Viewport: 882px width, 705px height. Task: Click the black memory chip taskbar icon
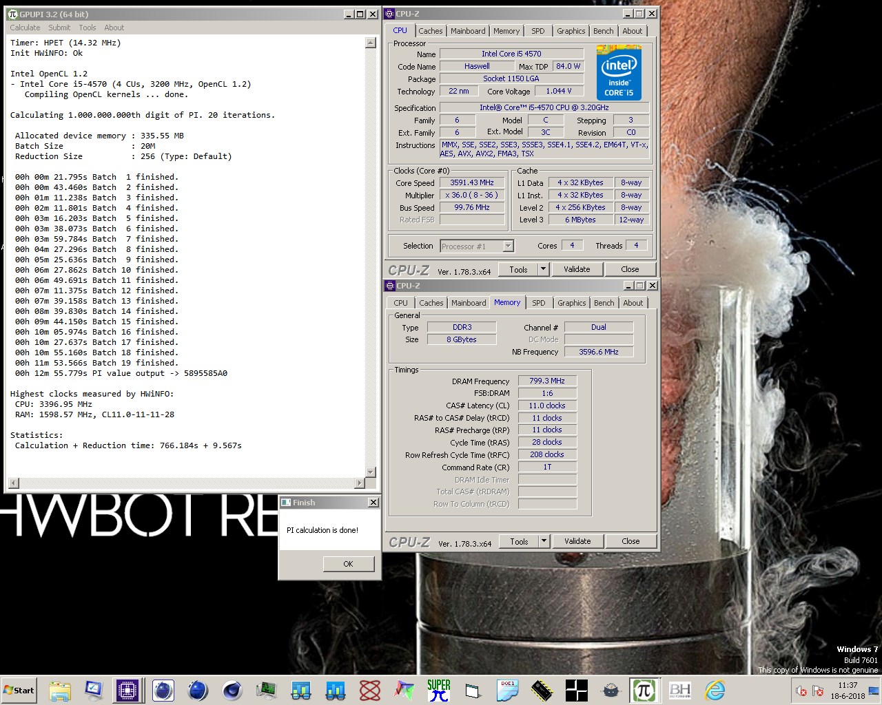[x=542, y=691]
